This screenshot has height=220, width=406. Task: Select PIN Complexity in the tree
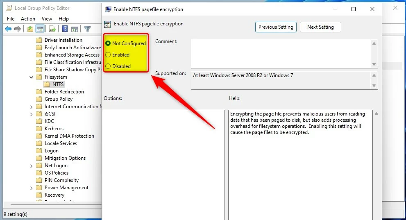[61, 180]
